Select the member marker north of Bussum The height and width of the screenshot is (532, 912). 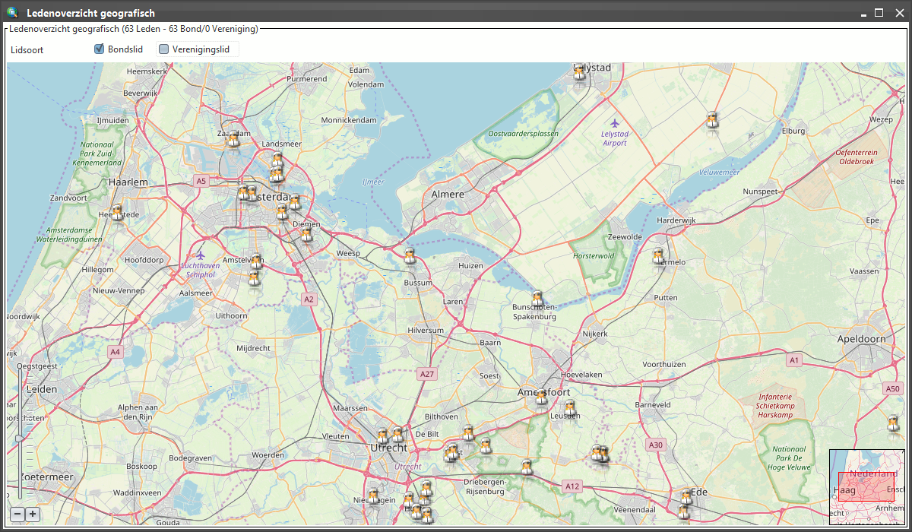click(410, 255)
